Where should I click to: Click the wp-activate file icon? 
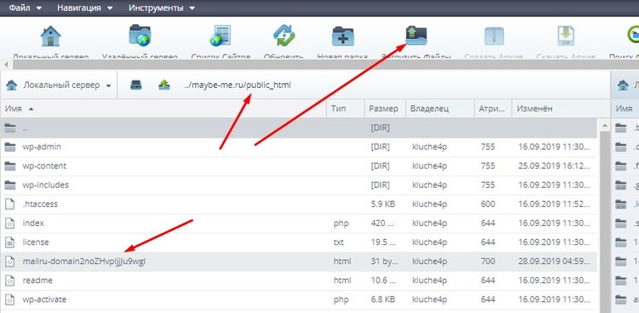click(x=10, y=300)
